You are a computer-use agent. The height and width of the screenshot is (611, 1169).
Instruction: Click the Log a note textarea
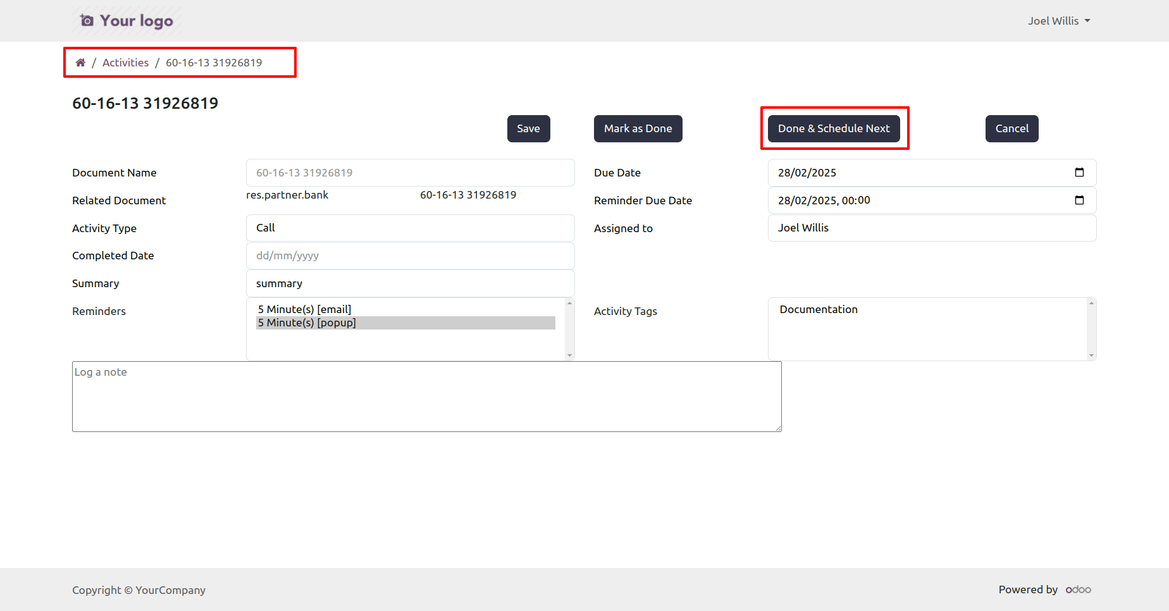427,397
